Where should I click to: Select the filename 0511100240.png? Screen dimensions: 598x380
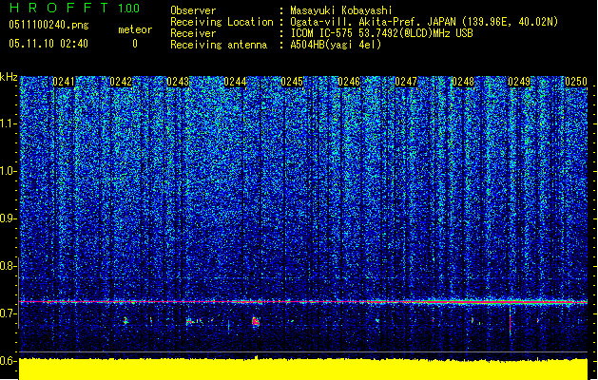pos(48,25)
